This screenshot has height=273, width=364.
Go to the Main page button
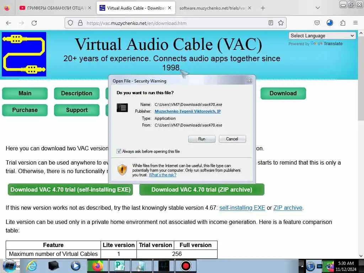[x=25, y=93]
